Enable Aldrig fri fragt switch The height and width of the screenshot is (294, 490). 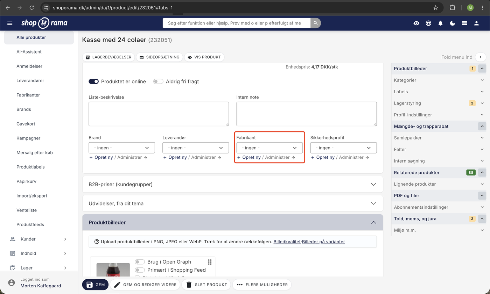158,81
